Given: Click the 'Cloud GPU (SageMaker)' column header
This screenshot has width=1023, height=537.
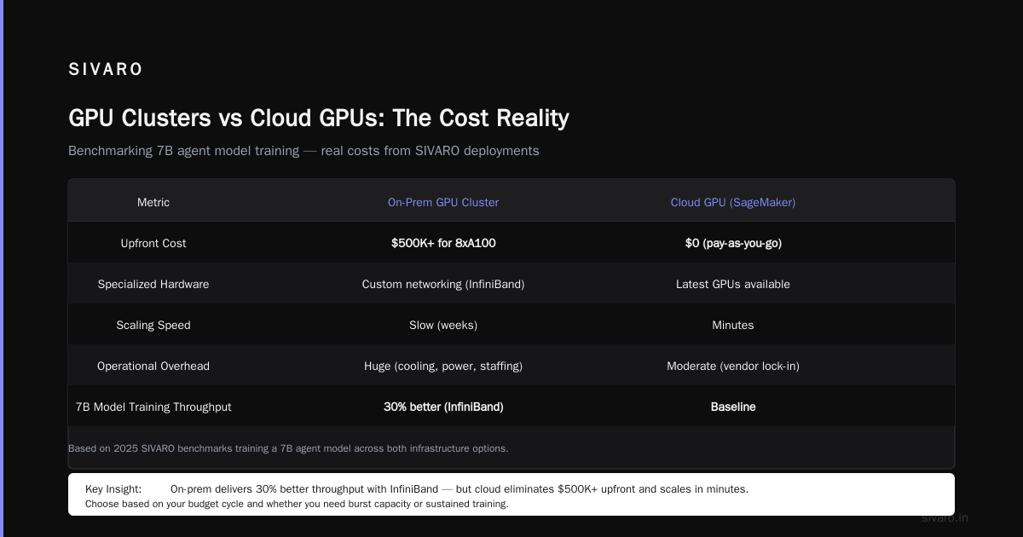Looking at the screenshot, I should coord(733,202).
